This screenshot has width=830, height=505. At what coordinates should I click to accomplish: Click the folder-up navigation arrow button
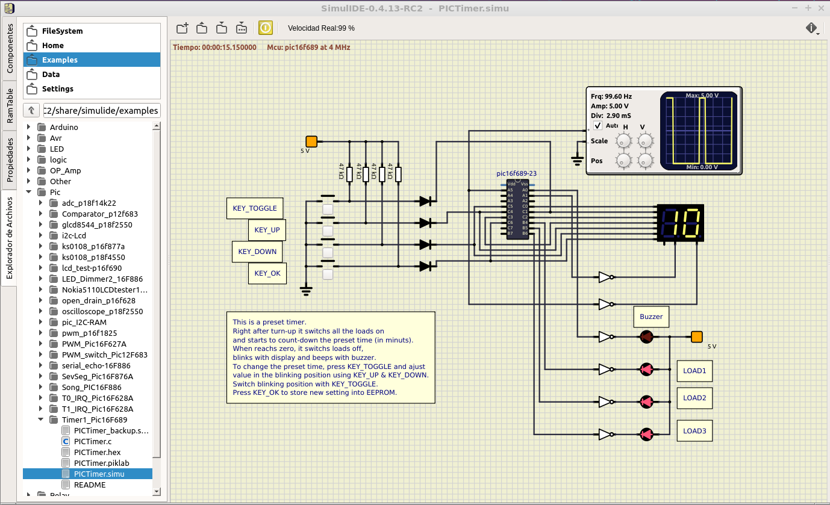[31, 111]
